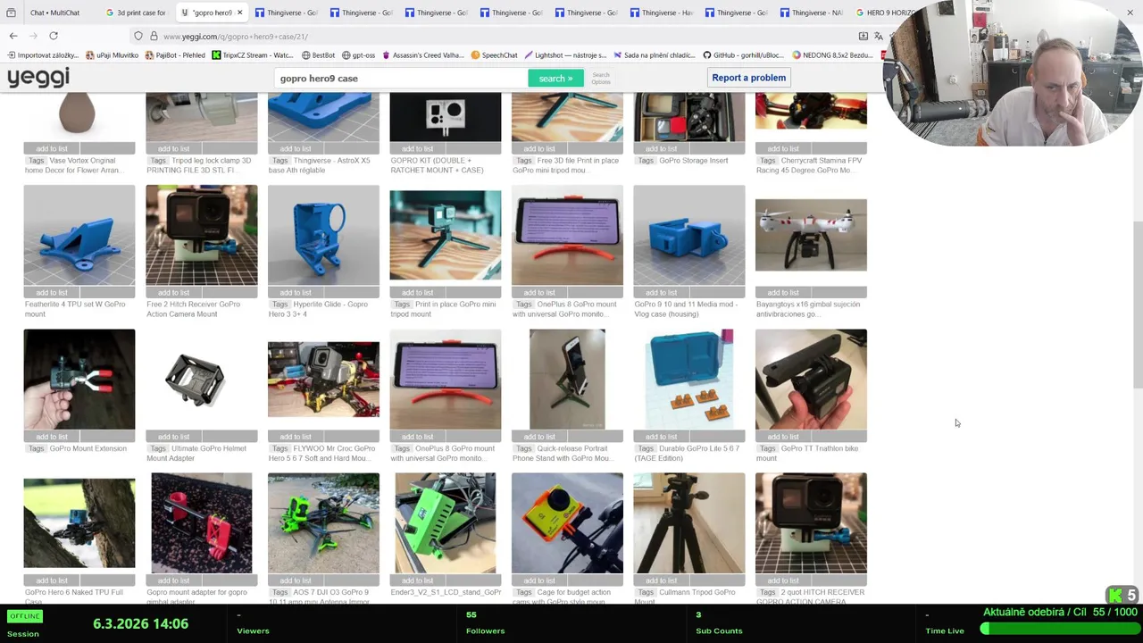Screen dimensions: 1143x643
Task: Switch to the "3d print case for" tab
Action: [135, 13]
